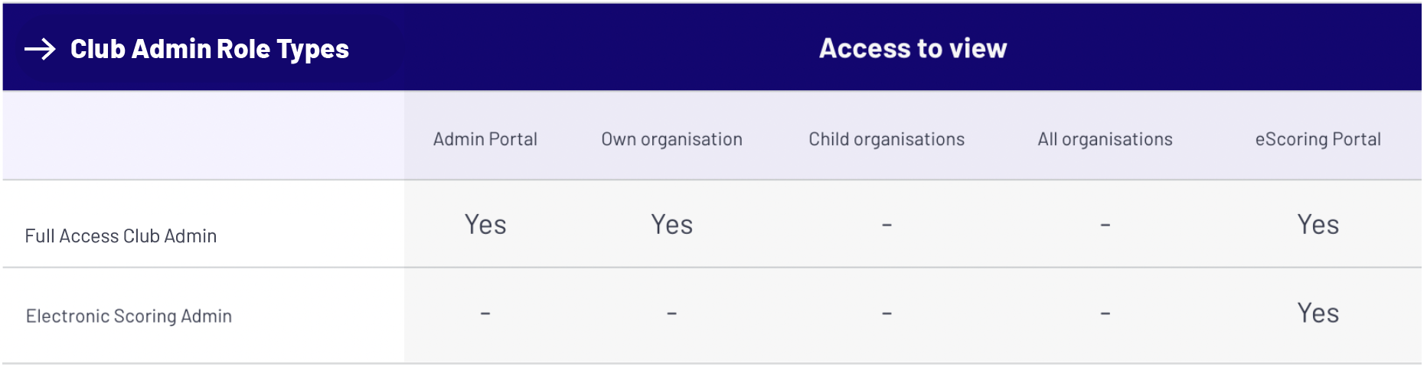The height and width of the screenshot is (367, 1427).
Task: Select Electronic Scoring Admin Portal dash cell
Action: (x=485, y=313)
